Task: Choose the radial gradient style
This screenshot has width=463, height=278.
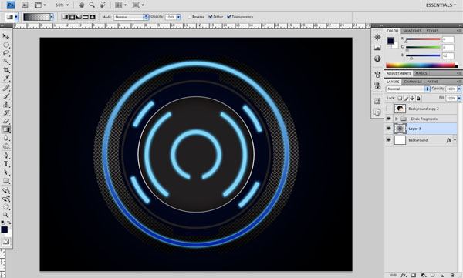Action: pyautogui.click(x=72, y=17)
